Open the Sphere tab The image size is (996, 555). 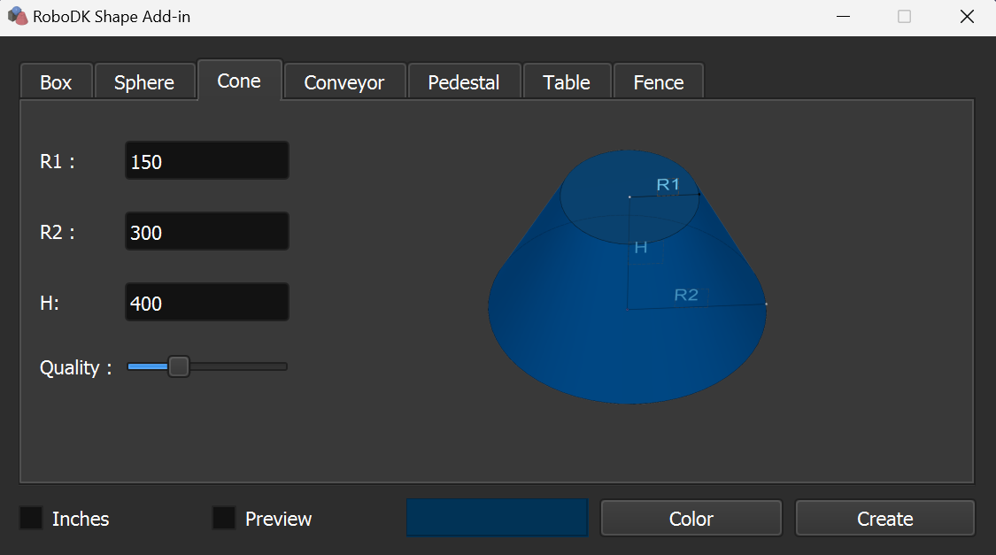(144, 82)
